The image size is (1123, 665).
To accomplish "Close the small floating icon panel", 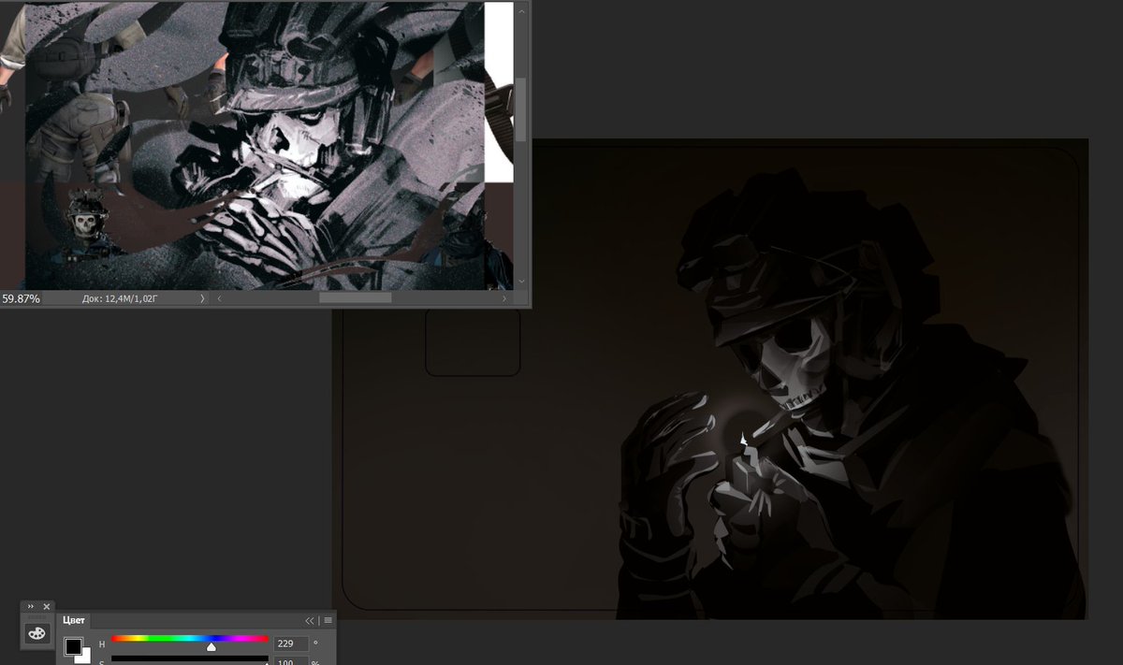I will [x=47, y=606].
